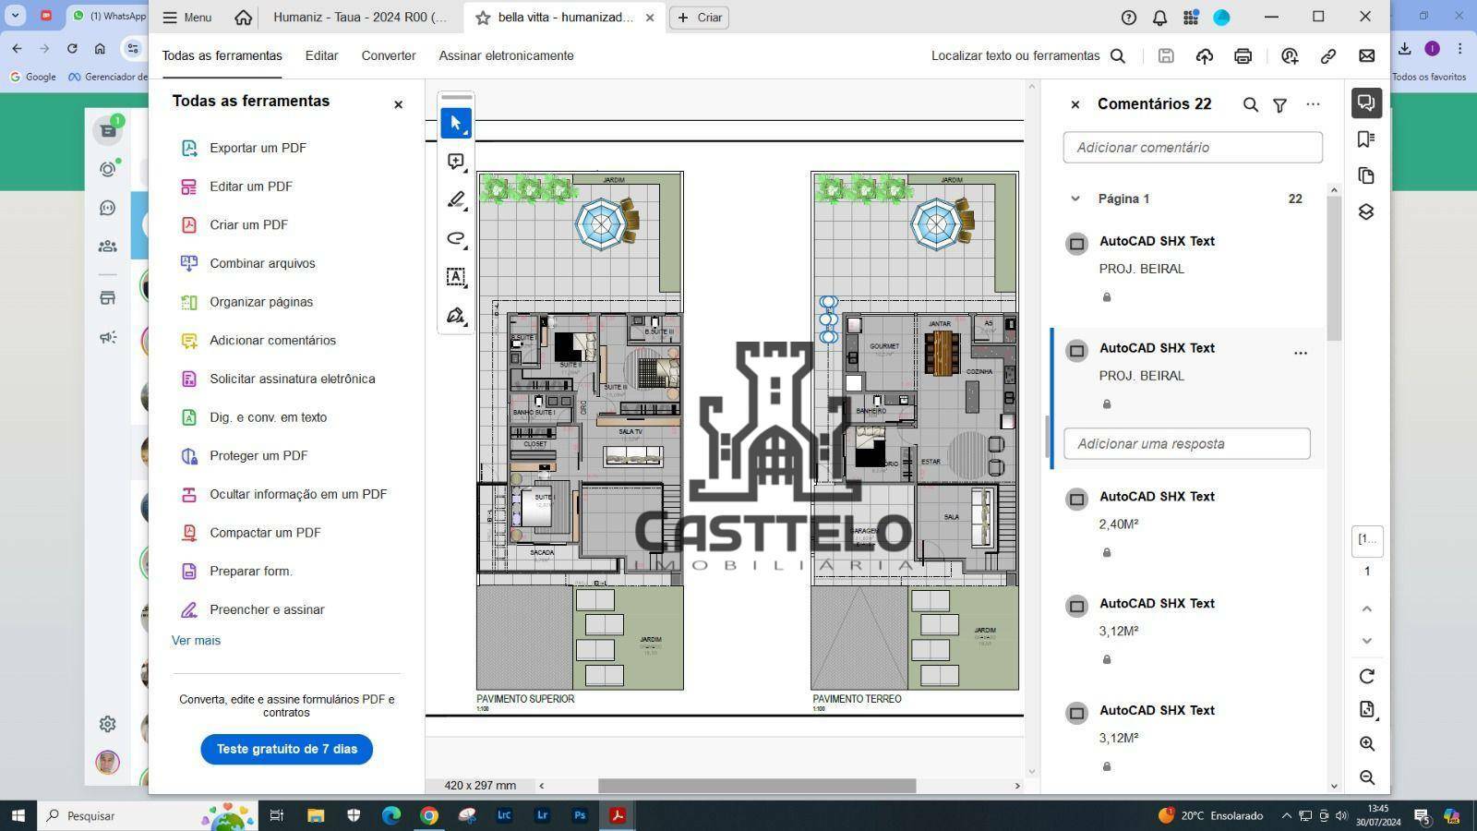1477x831 pixels.
Task: Open the page thumbnails panel icon
Action: 1366,175
